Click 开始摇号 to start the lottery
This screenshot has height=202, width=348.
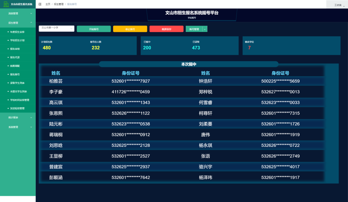(x=94, y=29)
